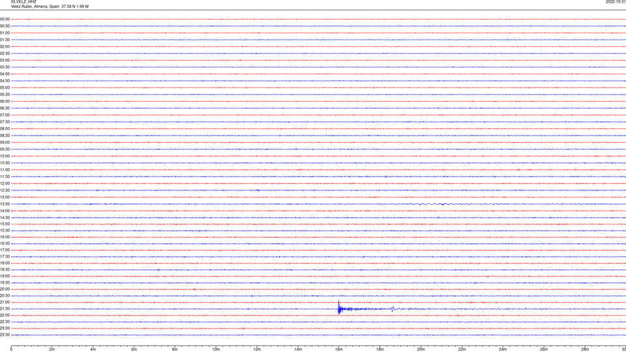Select the 22:30 time row label
Image resolution: width=626 pixels, height=352 pixels.
5,321
